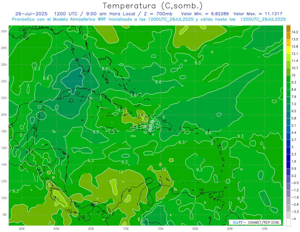Click the SisPI ONAMET/REP.DOM. logo box
Image resolution: width=300 pixels, height=232 pixels.
[255, 222]
